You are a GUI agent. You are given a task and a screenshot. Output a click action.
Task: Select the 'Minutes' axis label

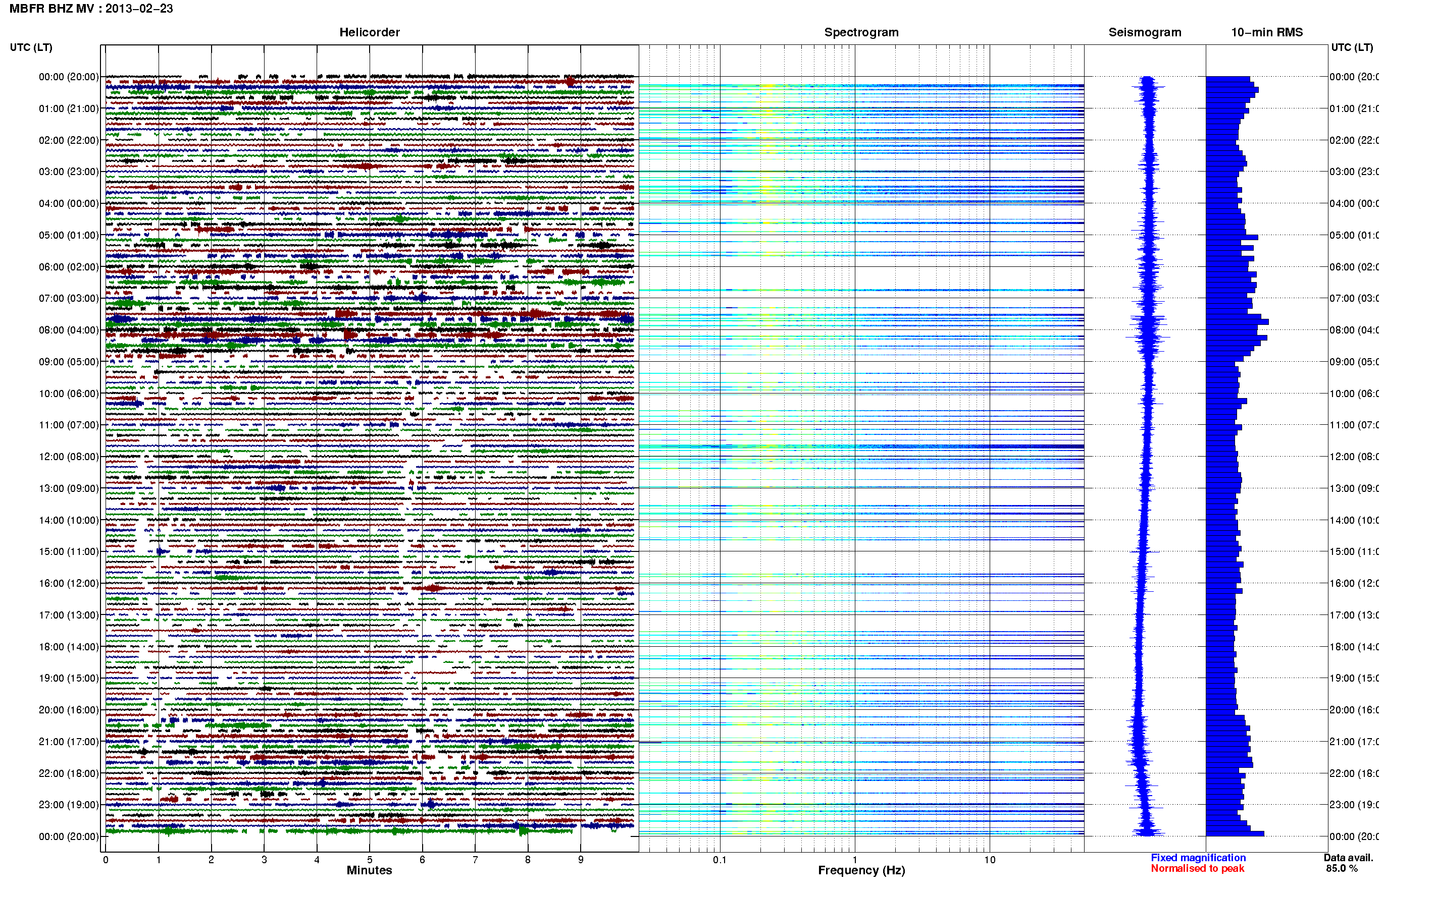coord(369,870)
